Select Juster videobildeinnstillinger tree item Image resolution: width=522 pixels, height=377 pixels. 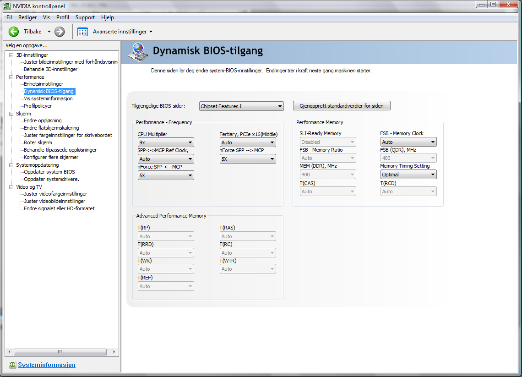coord(54,201)
